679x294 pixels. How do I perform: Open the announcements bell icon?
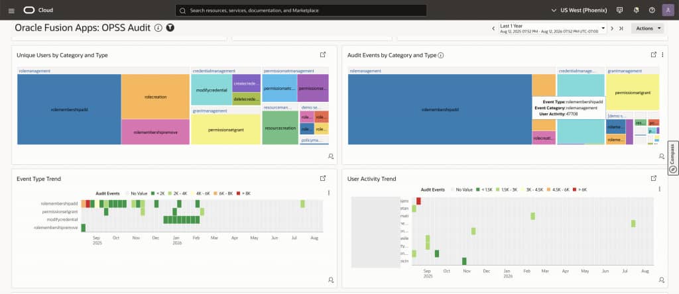coord(636,10)
